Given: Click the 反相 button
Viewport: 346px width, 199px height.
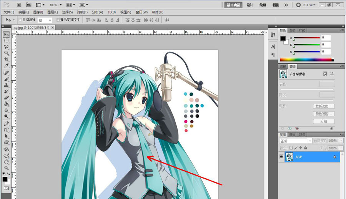Looking at the screenshot, I should point(323,121).
